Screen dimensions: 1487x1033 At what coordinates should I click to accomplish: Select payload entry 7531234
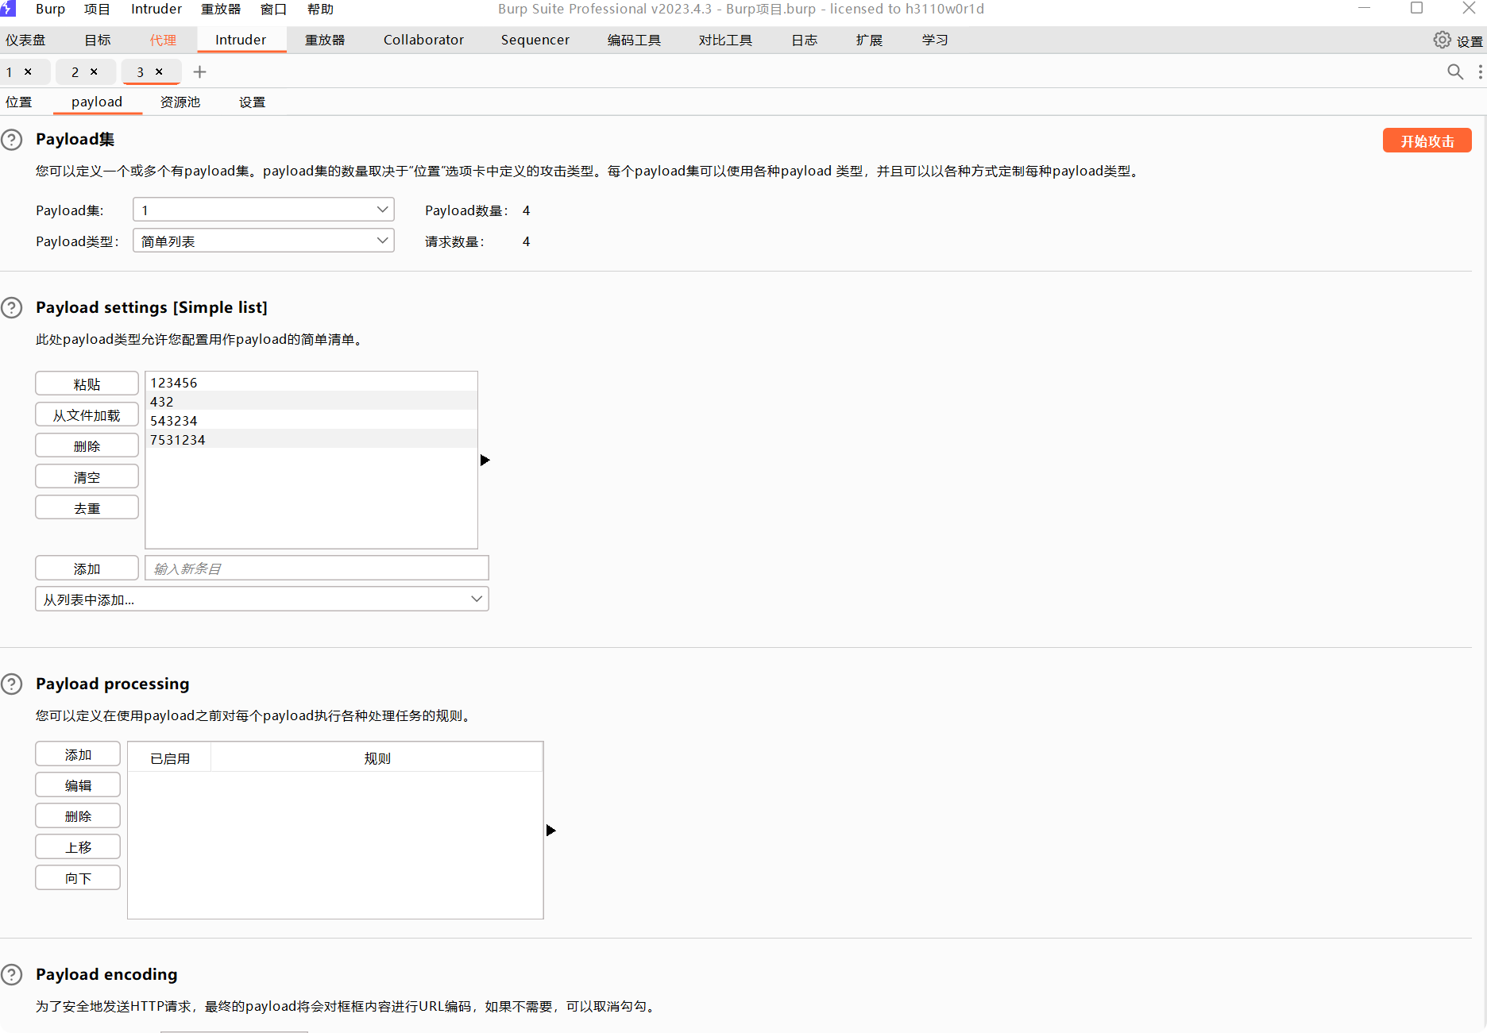(x=311, y=439)
